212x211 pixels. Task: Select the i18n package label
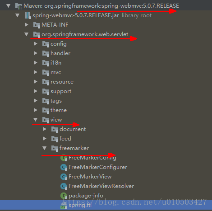coord(56,63)
